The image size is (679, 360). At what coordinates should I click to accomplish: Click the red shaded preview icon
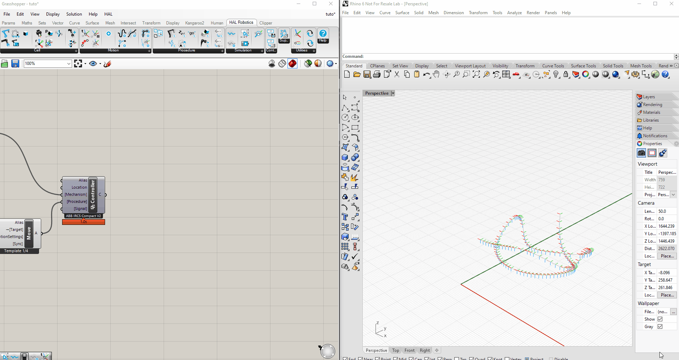click(292, 63)
